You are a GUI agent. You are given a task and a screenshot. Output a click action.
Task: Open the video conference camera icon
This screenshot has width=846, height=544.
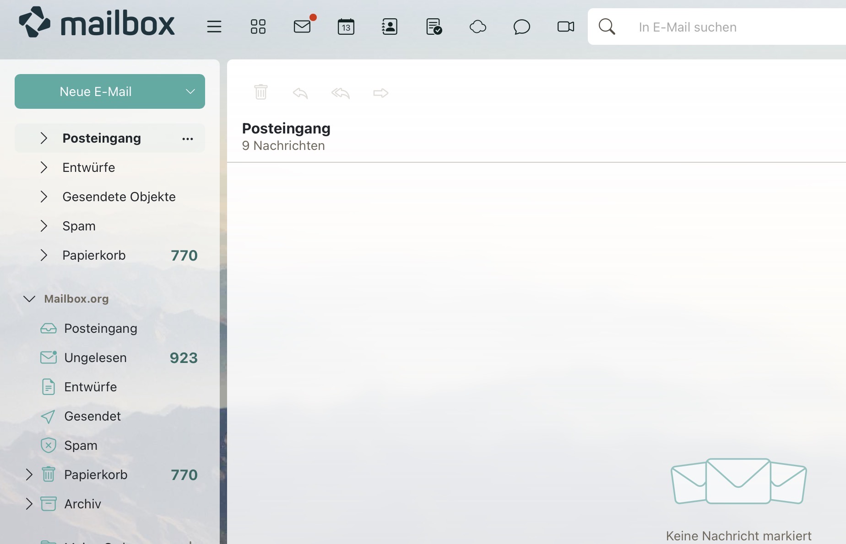pos(565,27)
